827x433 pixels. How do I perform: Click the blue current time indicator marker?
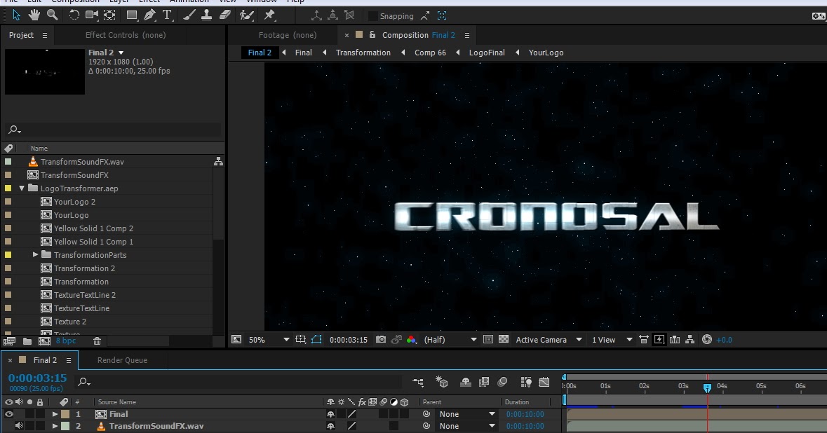click(x=707, y=387)
